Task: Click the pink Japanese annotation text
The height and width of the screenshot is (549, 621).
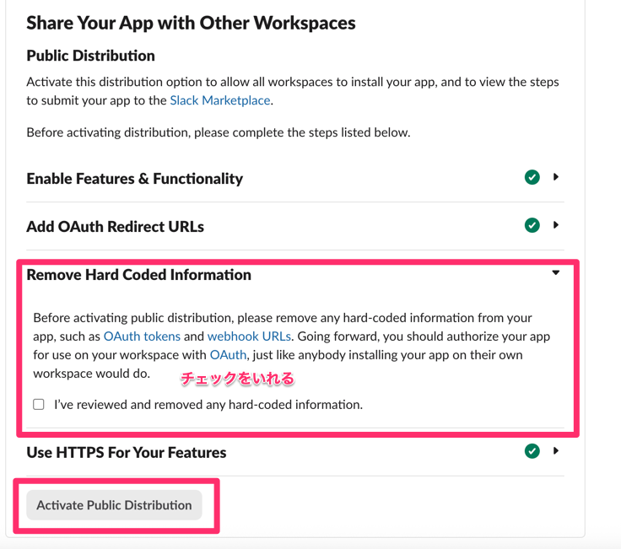Action: [x=237, y=379]
